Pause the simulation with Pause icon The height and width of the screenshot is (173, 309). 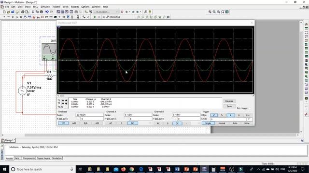click(99, 17)
